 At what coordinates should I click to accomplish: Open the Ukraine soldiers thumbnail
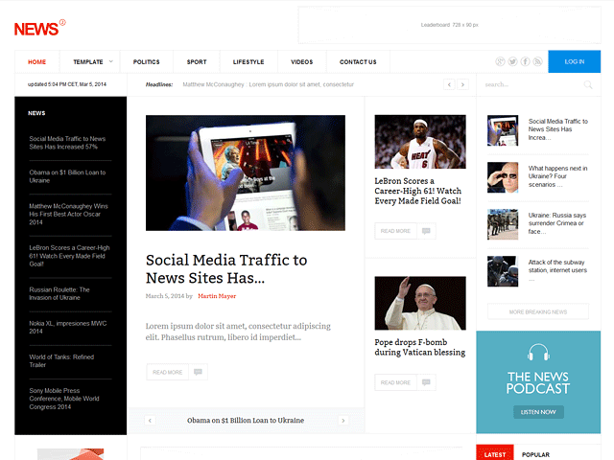503,224
